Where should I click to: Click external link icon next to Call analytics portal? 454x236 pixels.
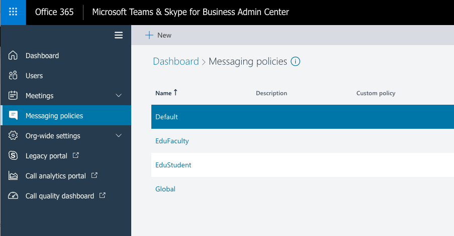[x=95, y=175]
